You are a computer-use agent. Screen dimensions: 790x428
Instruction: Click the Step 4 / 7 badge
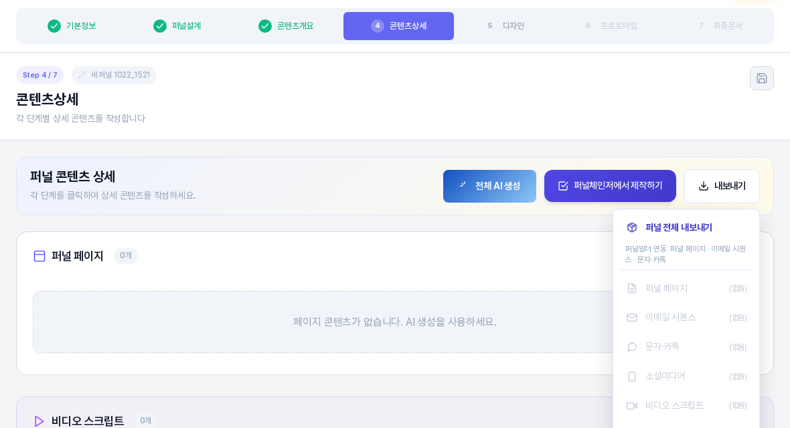(x=39, y=75)
